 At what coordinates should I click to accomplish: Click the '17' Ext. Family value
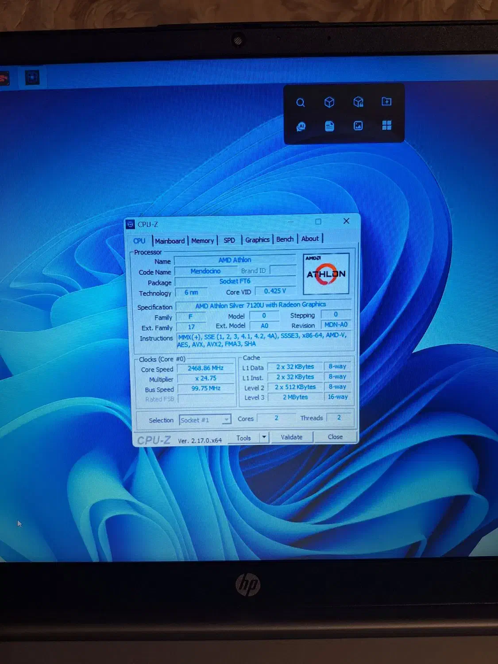coord(191,327)
